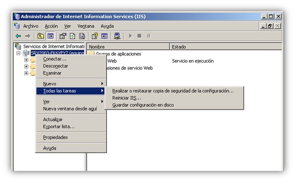Choose Nueva ventana desde aquí
This screenshot has width=295, height=182.
coord(71,109)
